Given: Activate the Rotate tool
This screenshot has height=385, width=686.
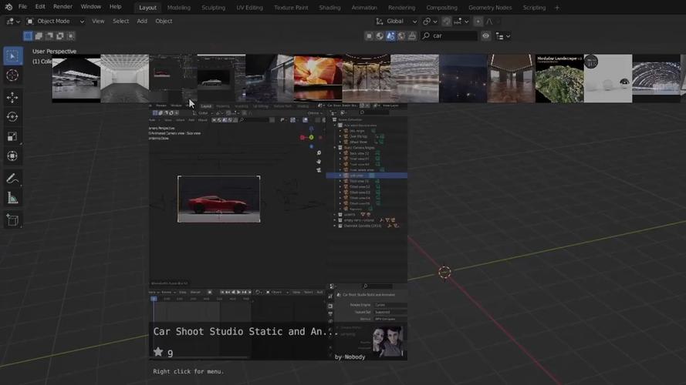Looking at the screenshot, I should click(12, 117).
